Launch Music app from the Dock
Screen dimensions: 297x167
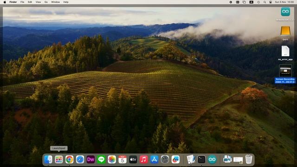point(143,160)
